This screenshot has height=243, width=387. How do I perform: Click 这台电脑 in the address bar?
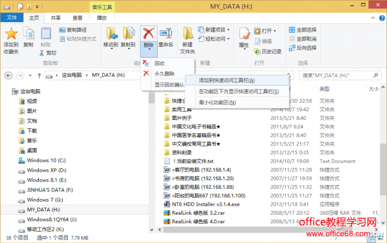(72, 75)
